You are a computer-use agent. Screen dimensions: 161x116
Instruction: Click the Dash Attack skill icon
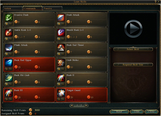(x=61, y=18)
